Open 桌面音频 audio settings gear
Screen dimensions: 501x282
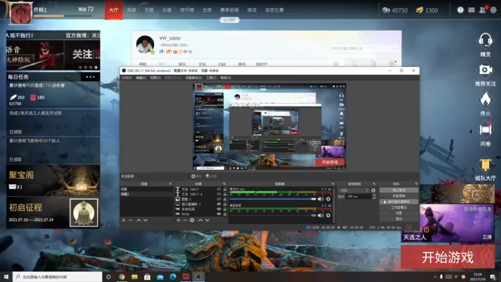pyautogui.click(x=328, y=216)
